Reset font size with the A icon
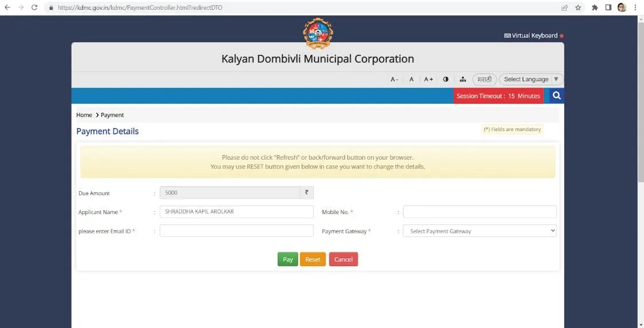The width and height of the screenshot is (644, 328). [411, 80]
